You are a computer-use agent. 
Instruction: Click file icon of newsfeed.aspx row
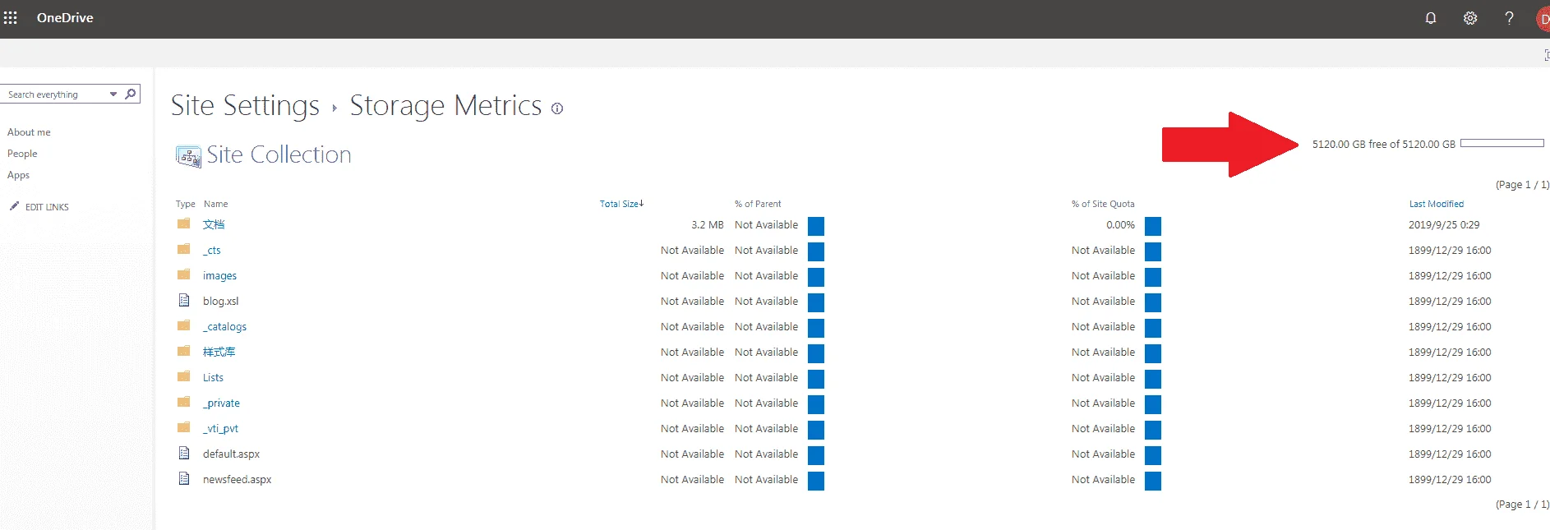tap(184, 478)
